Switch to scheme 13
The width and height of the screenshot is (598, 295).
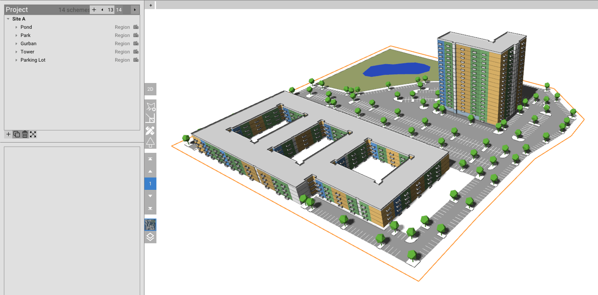click(x=110, y=10)
